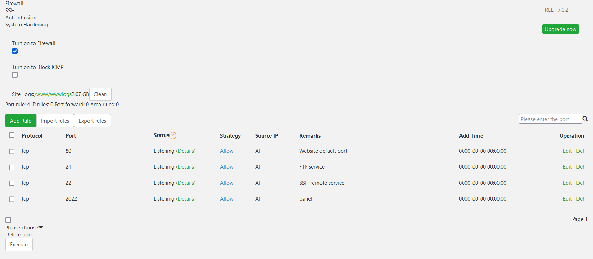This screenshot has width=593, height=259.
Task: Check the select-all checkbox in table header
Action: pyautogui.click(x=12, y=135)
